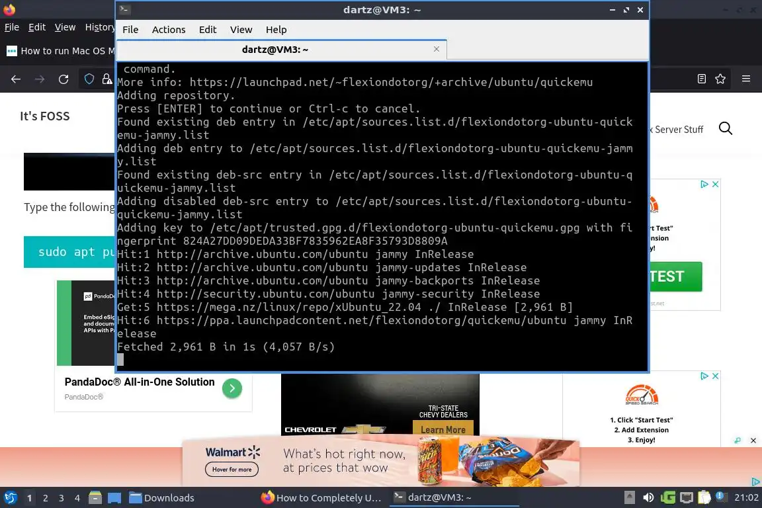
Task: Click the terminal icon in title bar
Action: click(x=124, y=9)
